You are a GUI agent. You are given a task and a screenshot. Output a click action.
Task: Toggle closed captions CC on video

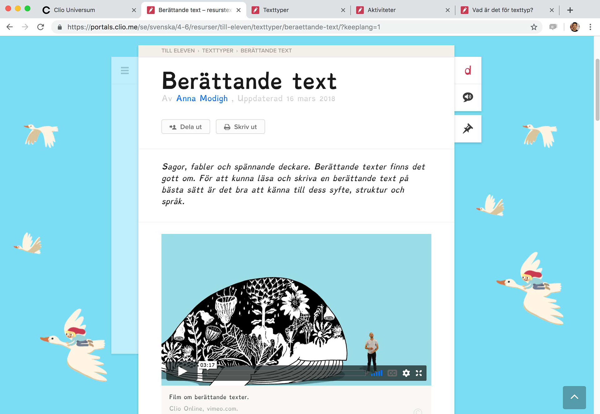tap(392, 373)
